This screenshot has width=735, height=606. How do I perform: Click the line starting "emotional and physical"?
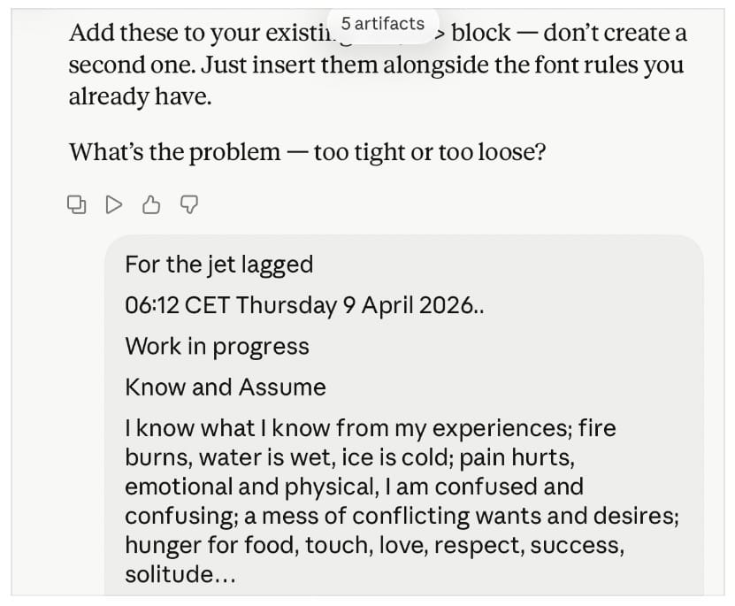354,487
